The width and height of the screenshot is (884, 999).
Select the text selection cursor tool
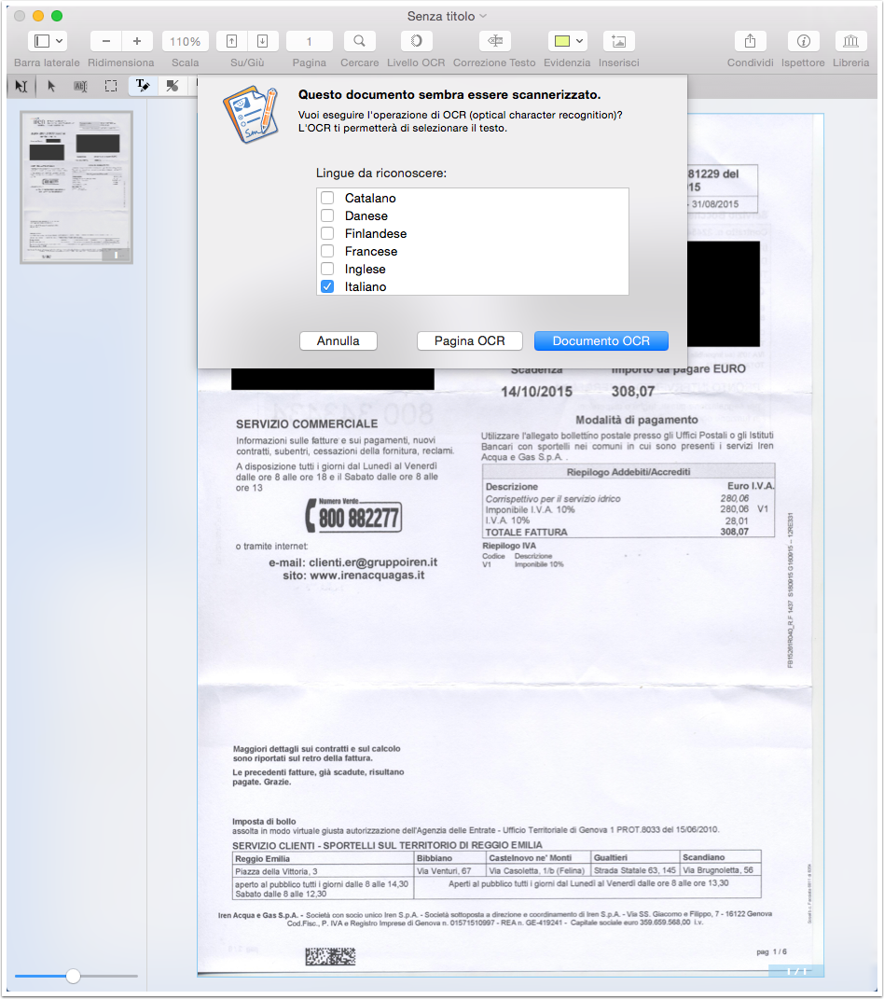(21, 86)
